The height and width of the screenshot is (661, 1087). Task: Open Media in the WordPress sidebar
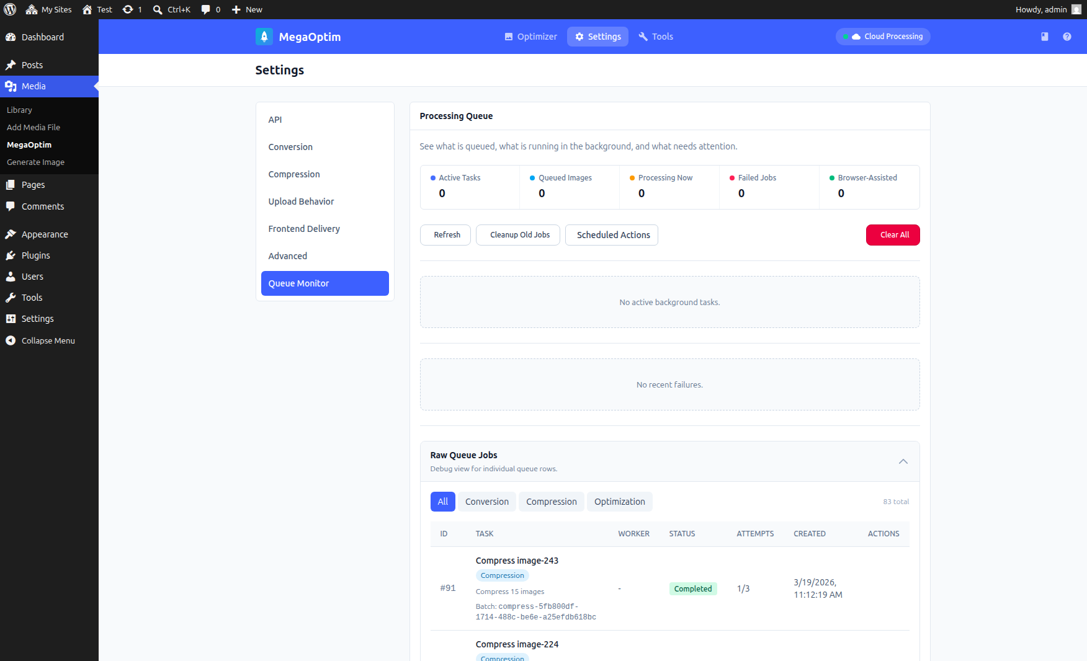[49, 86]
